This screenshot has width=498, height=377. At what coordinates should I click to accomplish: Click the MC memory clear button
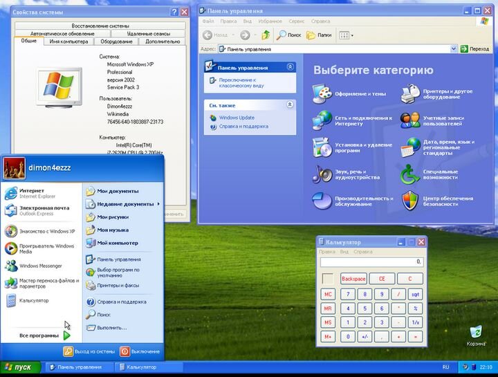[x=328, y=294]
